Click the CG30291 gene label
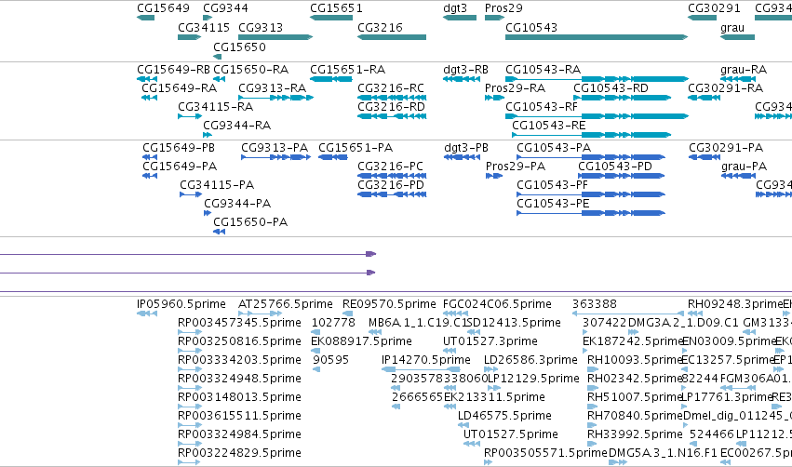The height and width of the screenshot is (467, 792). pyautogui.click(x=714, y=8)
